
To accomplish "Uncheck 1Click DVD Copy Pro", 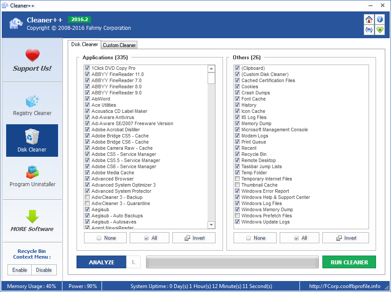I will point(87,68).
